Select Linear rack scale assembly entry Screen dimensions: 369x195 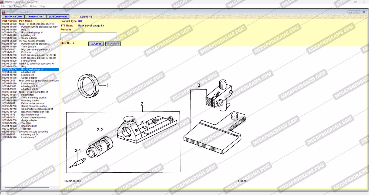tap(33, 132)
